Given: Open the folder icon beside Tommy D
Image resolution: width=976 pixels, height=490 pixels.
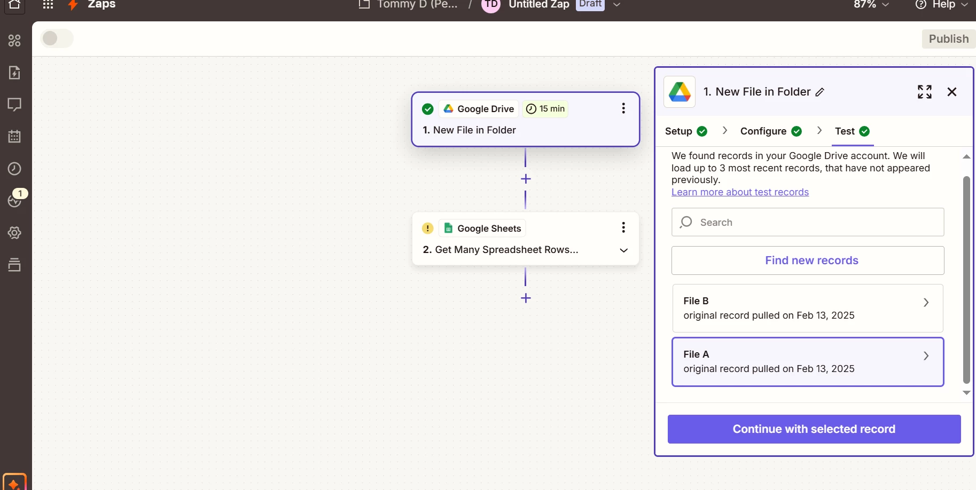Looking at the screenshot, I should (364, 4).
